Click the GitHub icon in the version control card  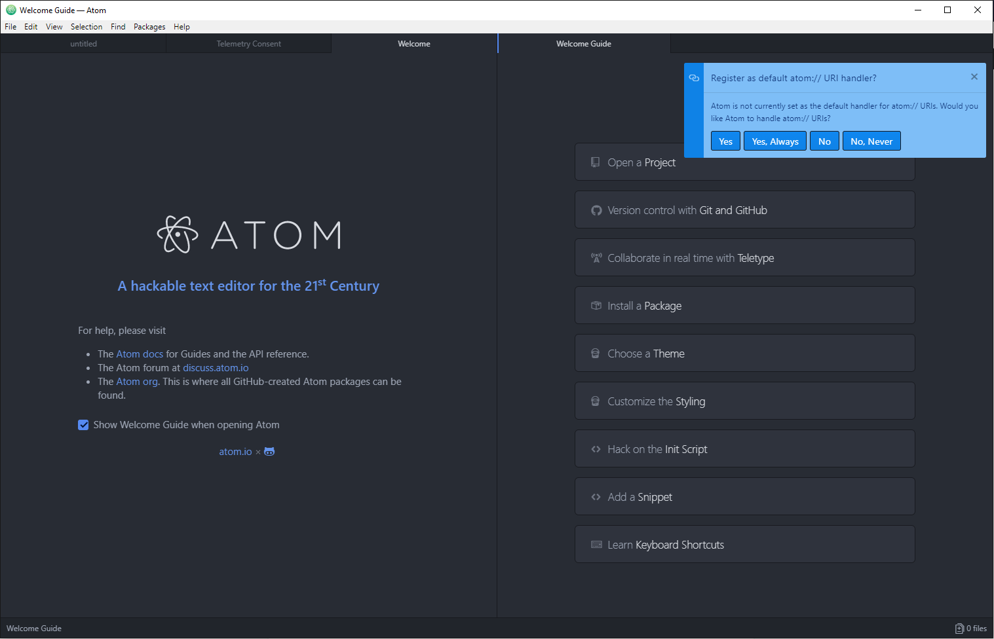pos(596,210)
